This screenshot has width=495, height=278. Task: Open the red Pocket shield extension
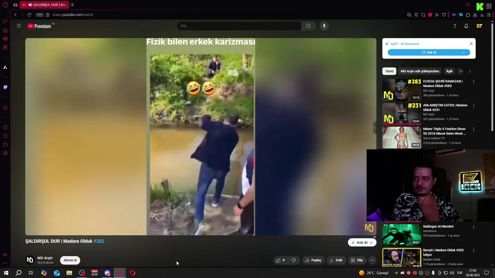pos(430,15)
